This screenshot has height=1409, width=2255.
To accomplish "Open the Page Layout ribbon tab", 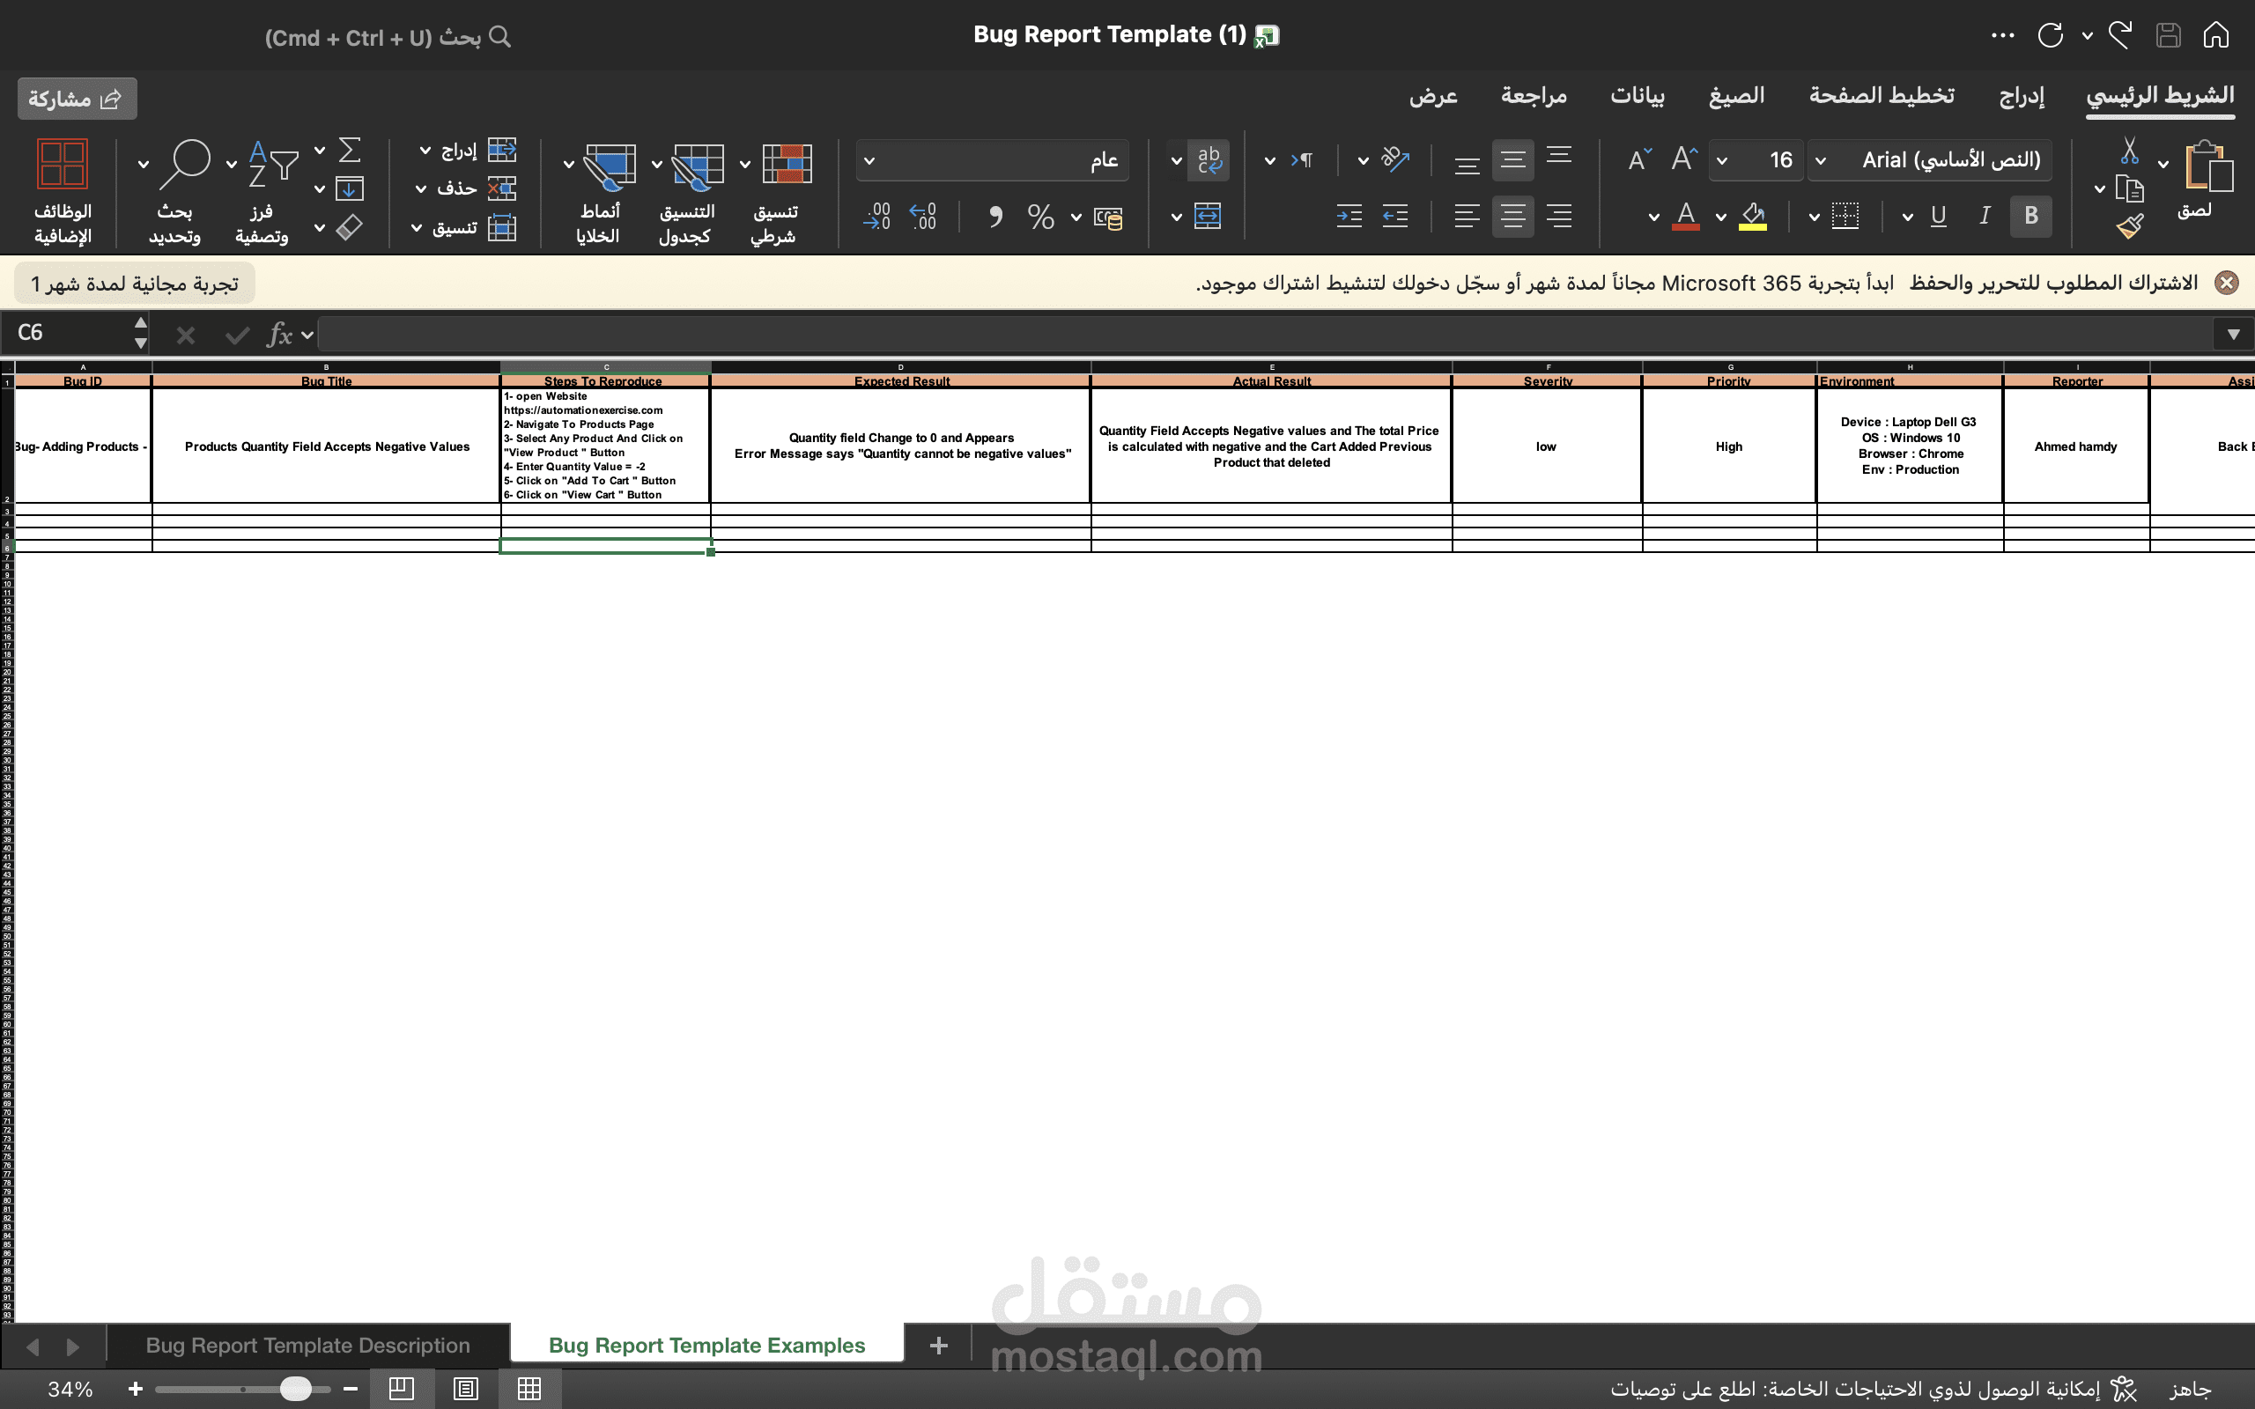I will point(1881,96).
